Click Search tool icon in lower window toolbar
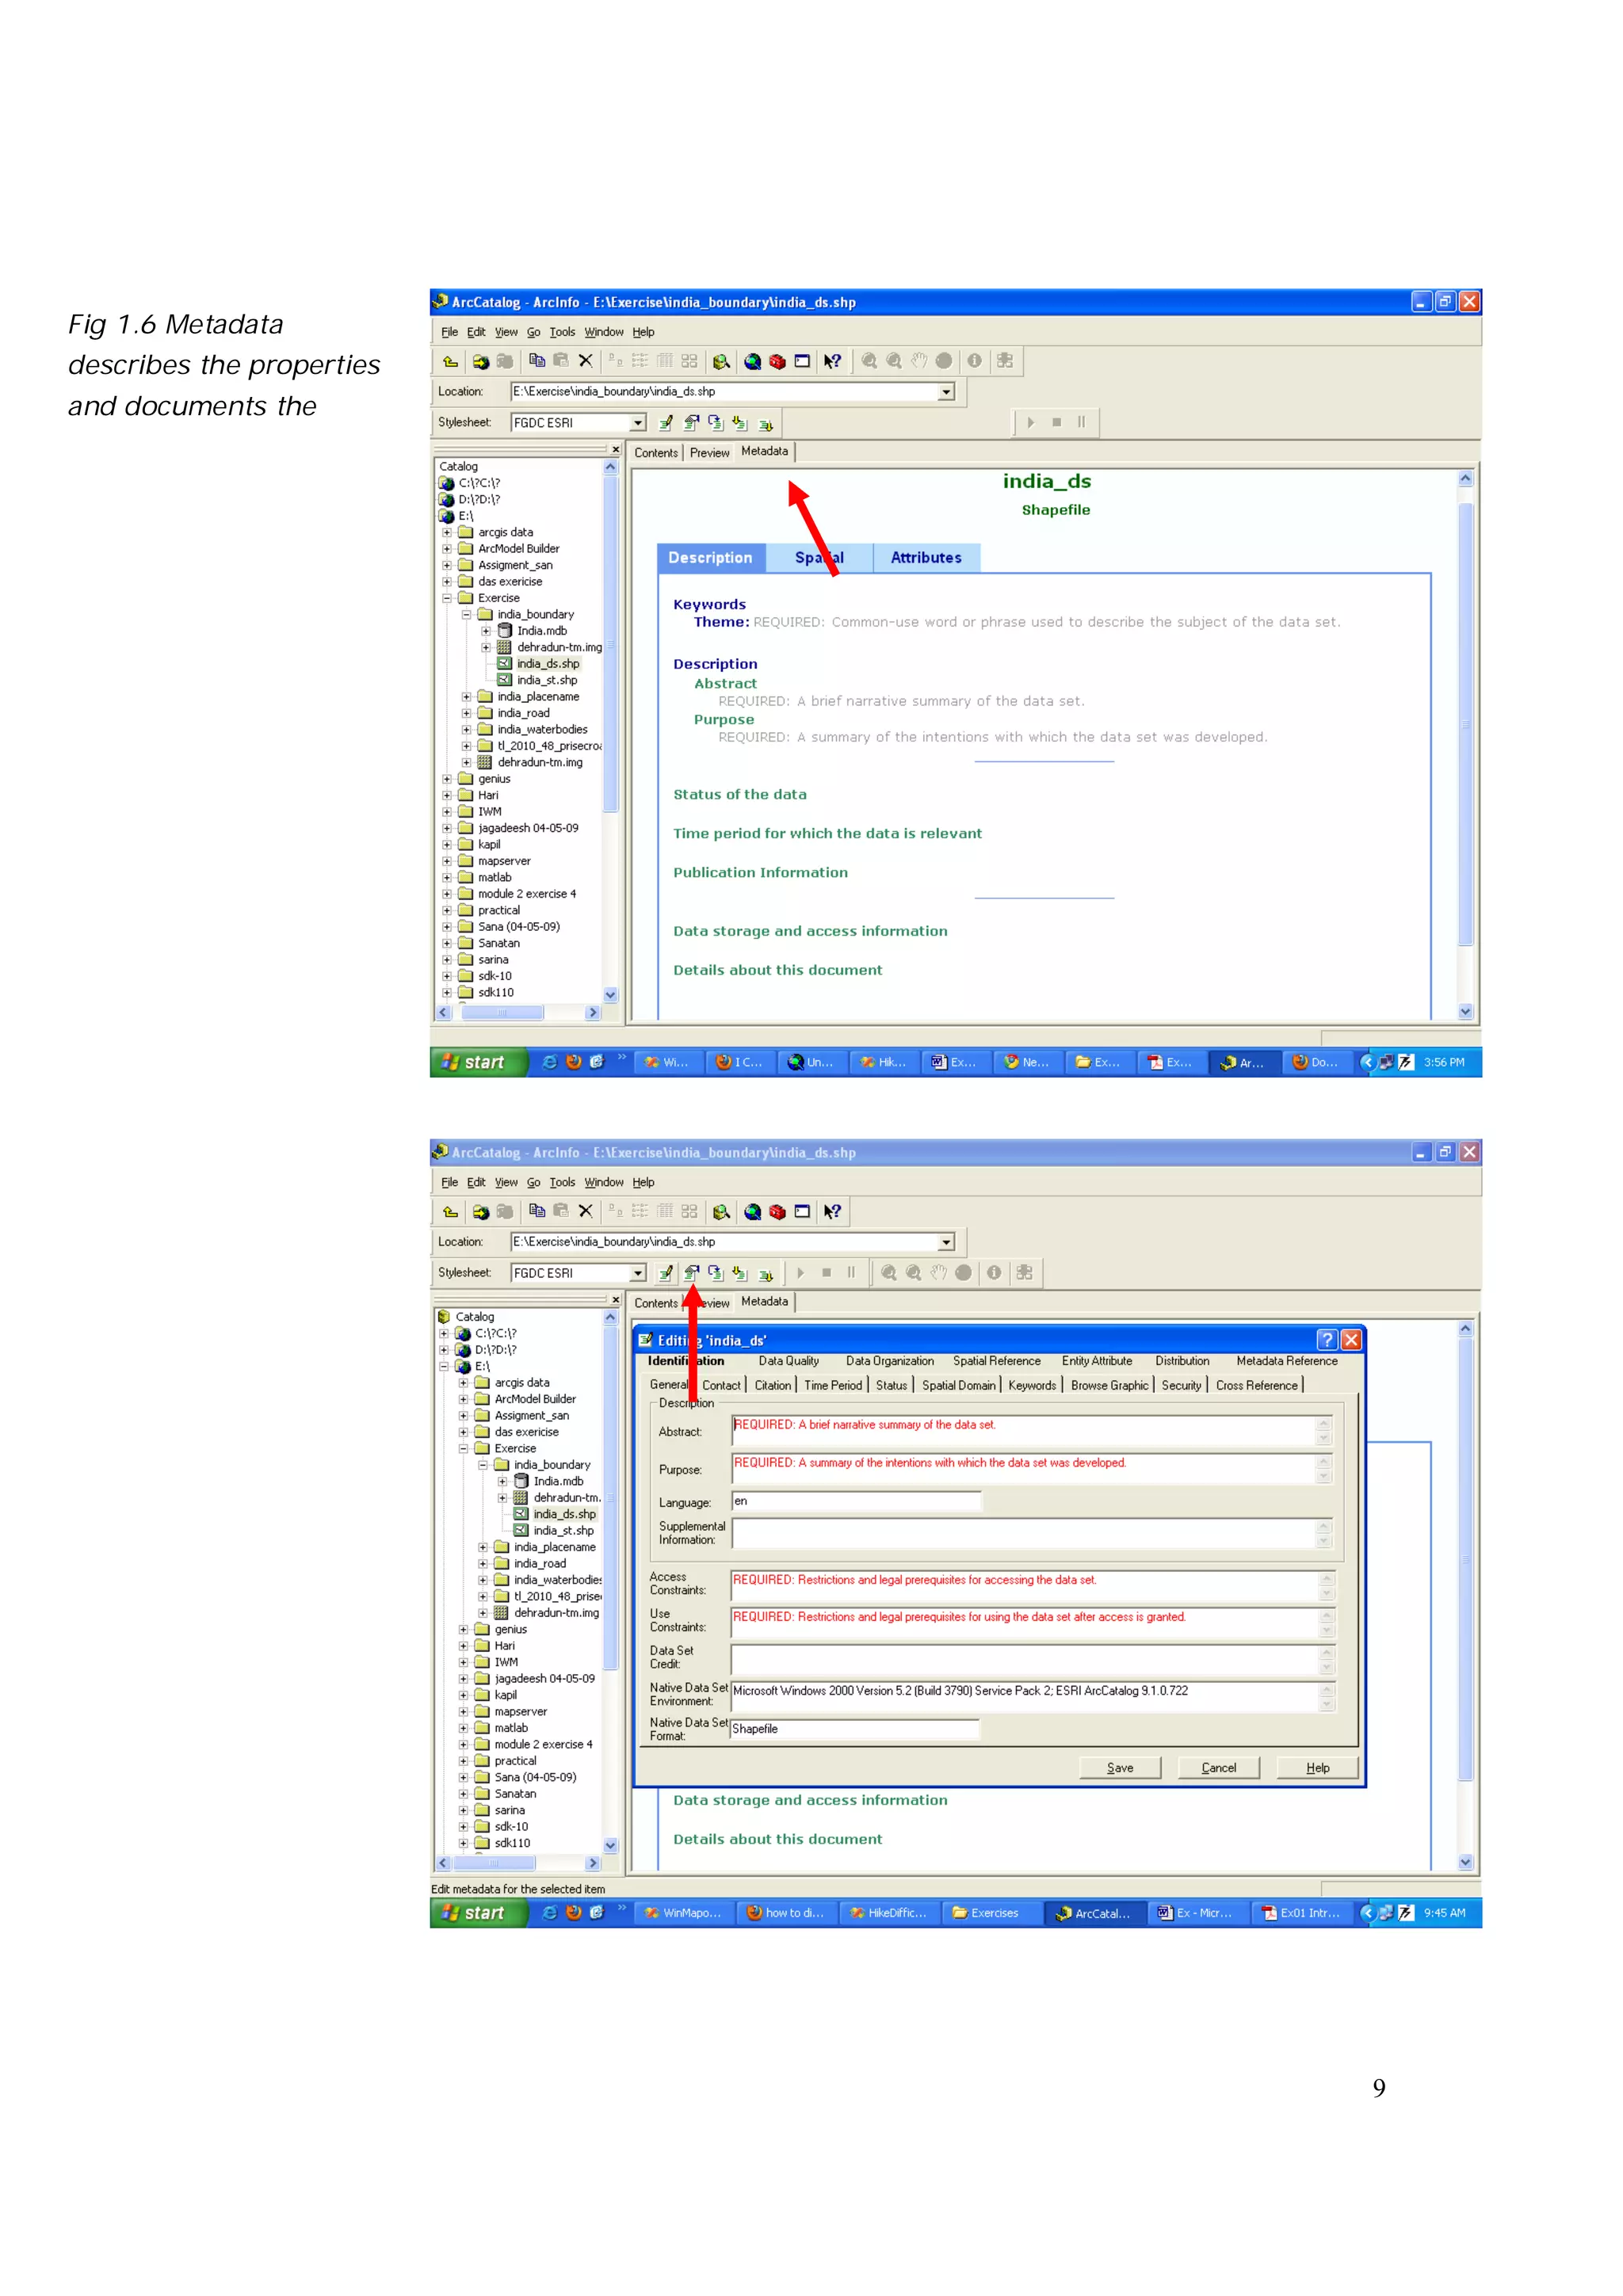1623x2296 pixels. [x=721, y=1211]
